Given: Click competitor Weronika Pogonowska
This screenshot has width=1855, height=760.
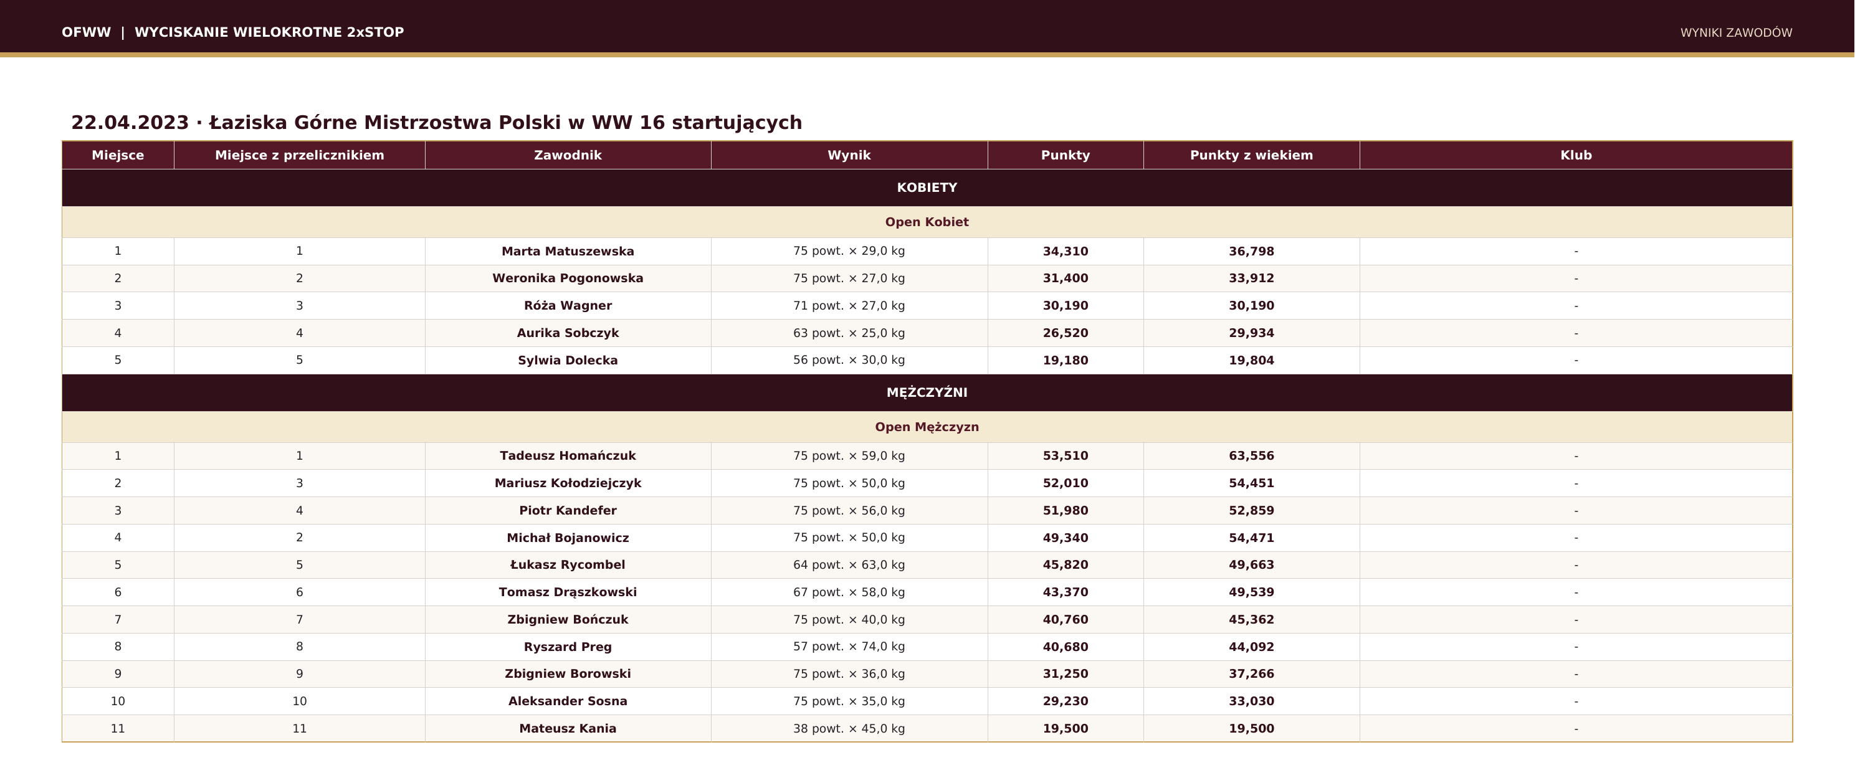Looking at the screenshot, I should pyautogui.click(x=568, y=278).
